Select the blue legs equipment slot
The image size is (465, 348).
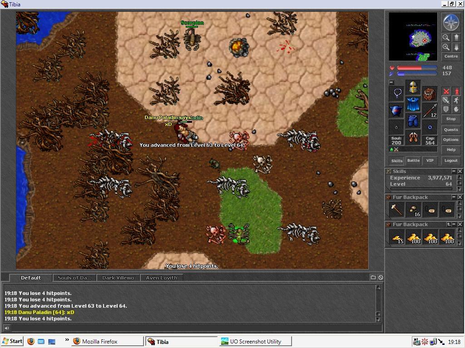pyautogui.click(x=413, y=121)
